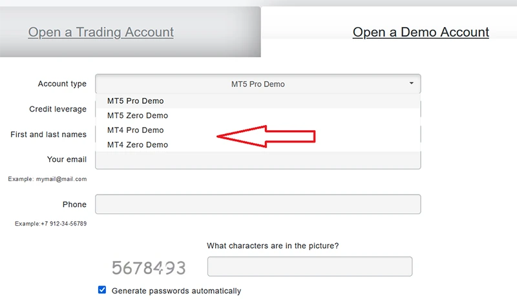Switch to Open a Trading Account tab
The height and width of the screenshot is (303, 517).
pos(101,32)
